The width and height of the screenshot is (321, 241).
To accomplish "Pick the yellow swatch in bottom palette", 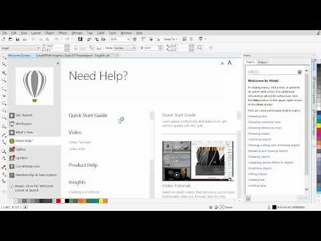I will pyautogui.click(x=101, y=201).
